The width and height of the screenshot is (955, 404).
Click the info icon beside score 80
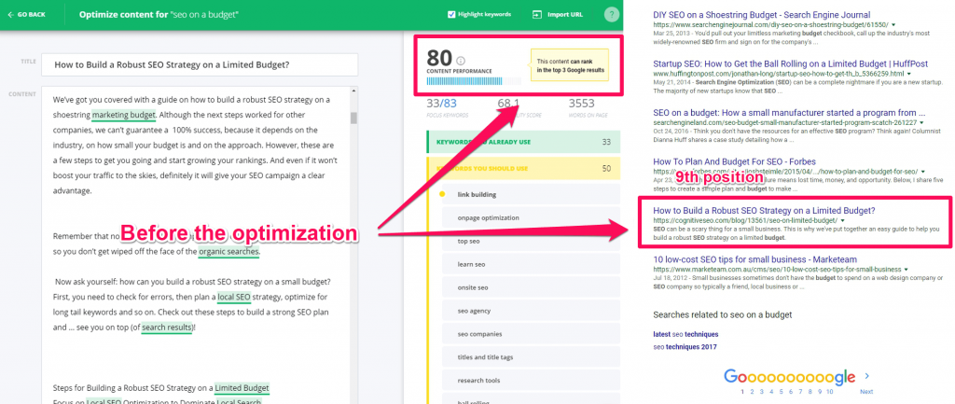tap(461, 61)
